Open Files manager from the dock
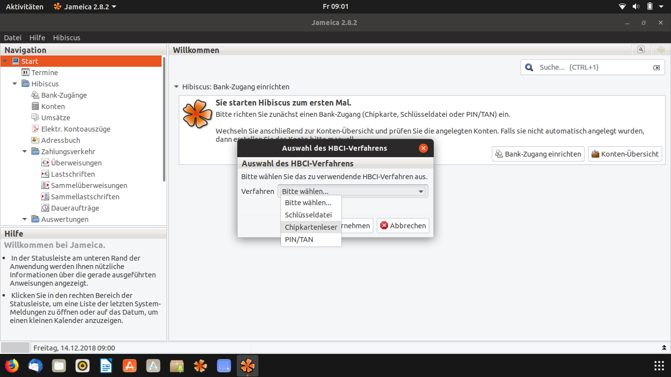671x377 pixels. tap(59, 366)
